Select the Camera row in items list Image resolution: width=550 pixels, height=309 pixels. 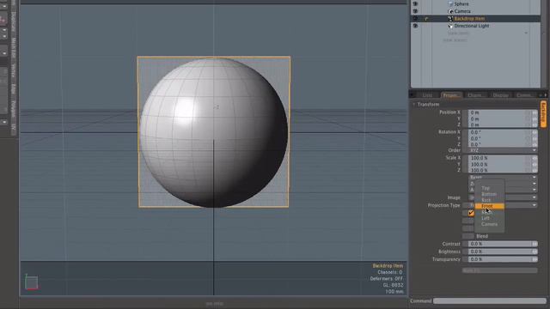(x=475, y=11)
